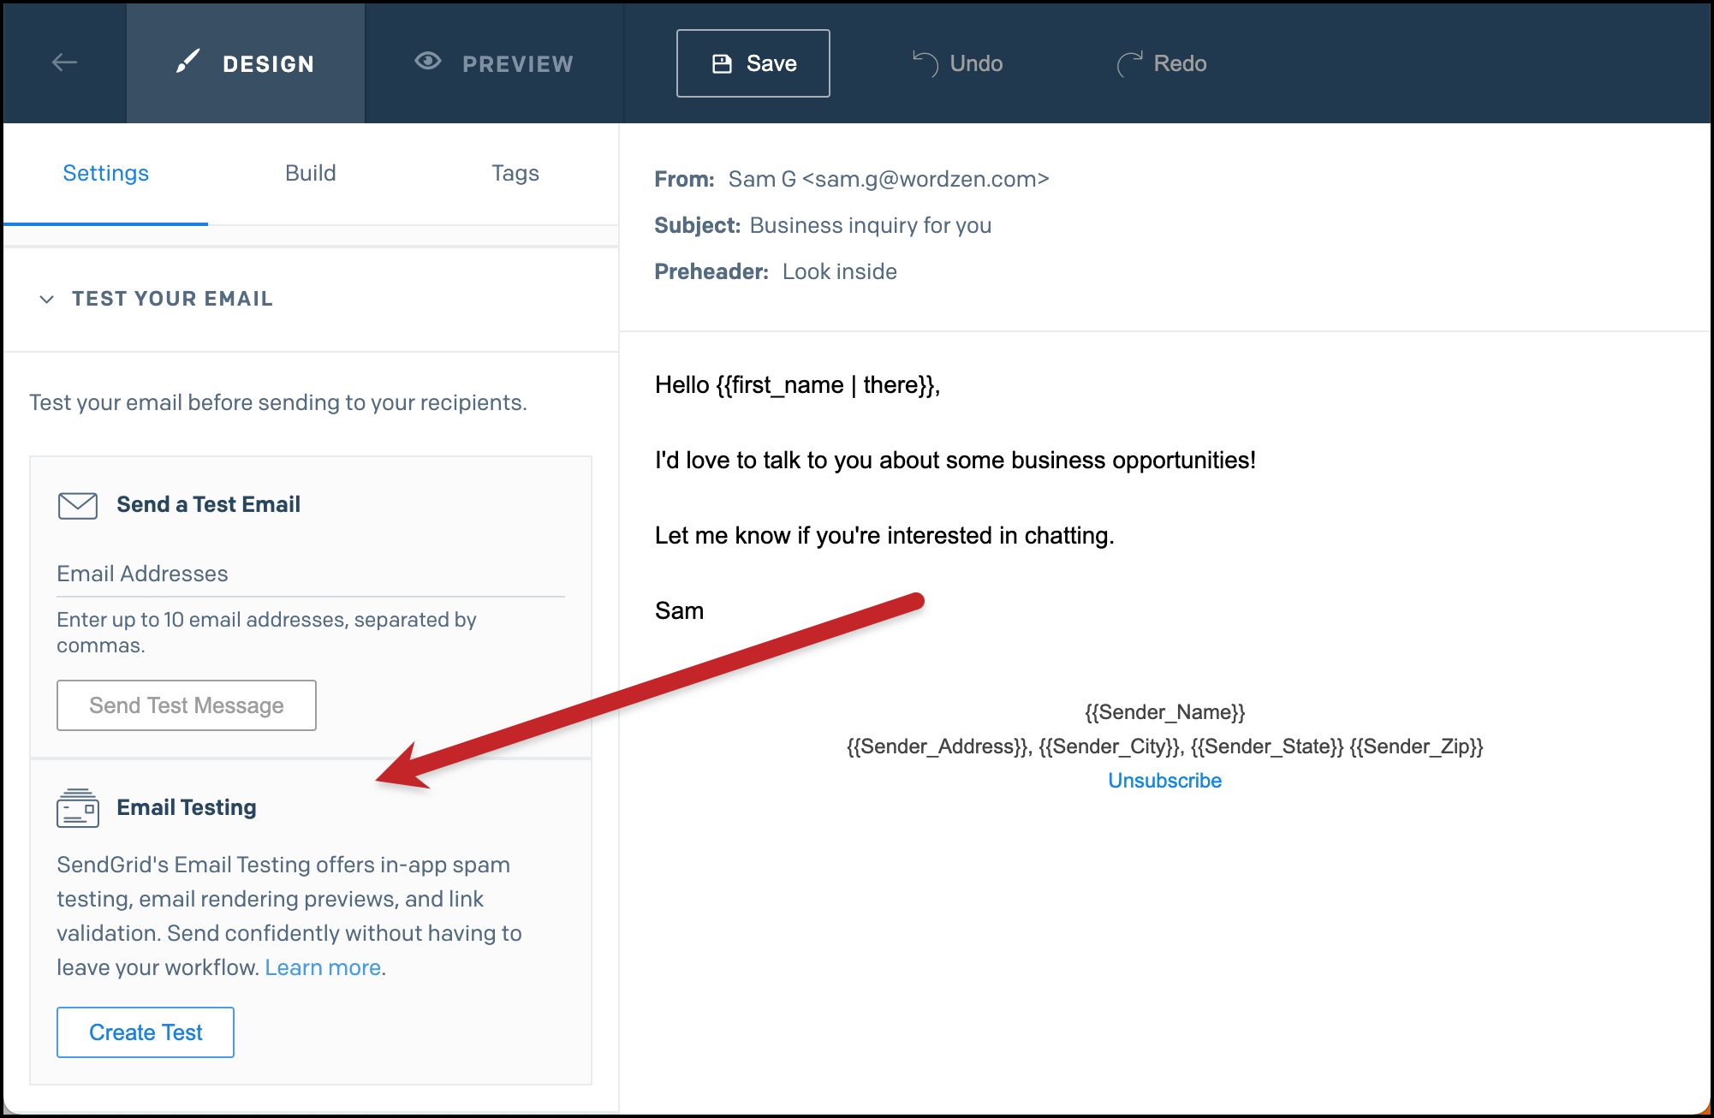1714x1118 pixels.
Task: Open the Build tab
Action: pyautogui.click(x=311, y=174)
